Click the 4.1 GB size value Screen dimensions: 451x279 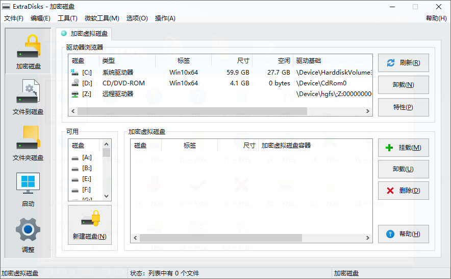(240, 83)
